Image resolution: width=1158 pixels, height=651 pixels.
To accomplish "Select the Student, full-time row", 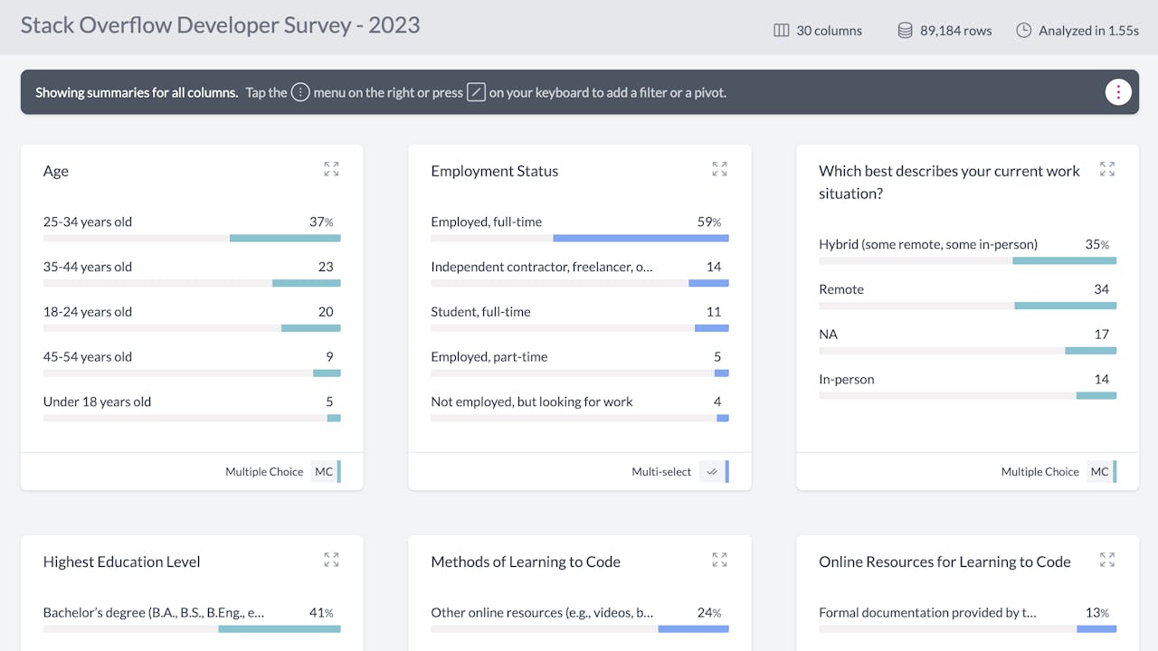I will (x=579, y=319).
